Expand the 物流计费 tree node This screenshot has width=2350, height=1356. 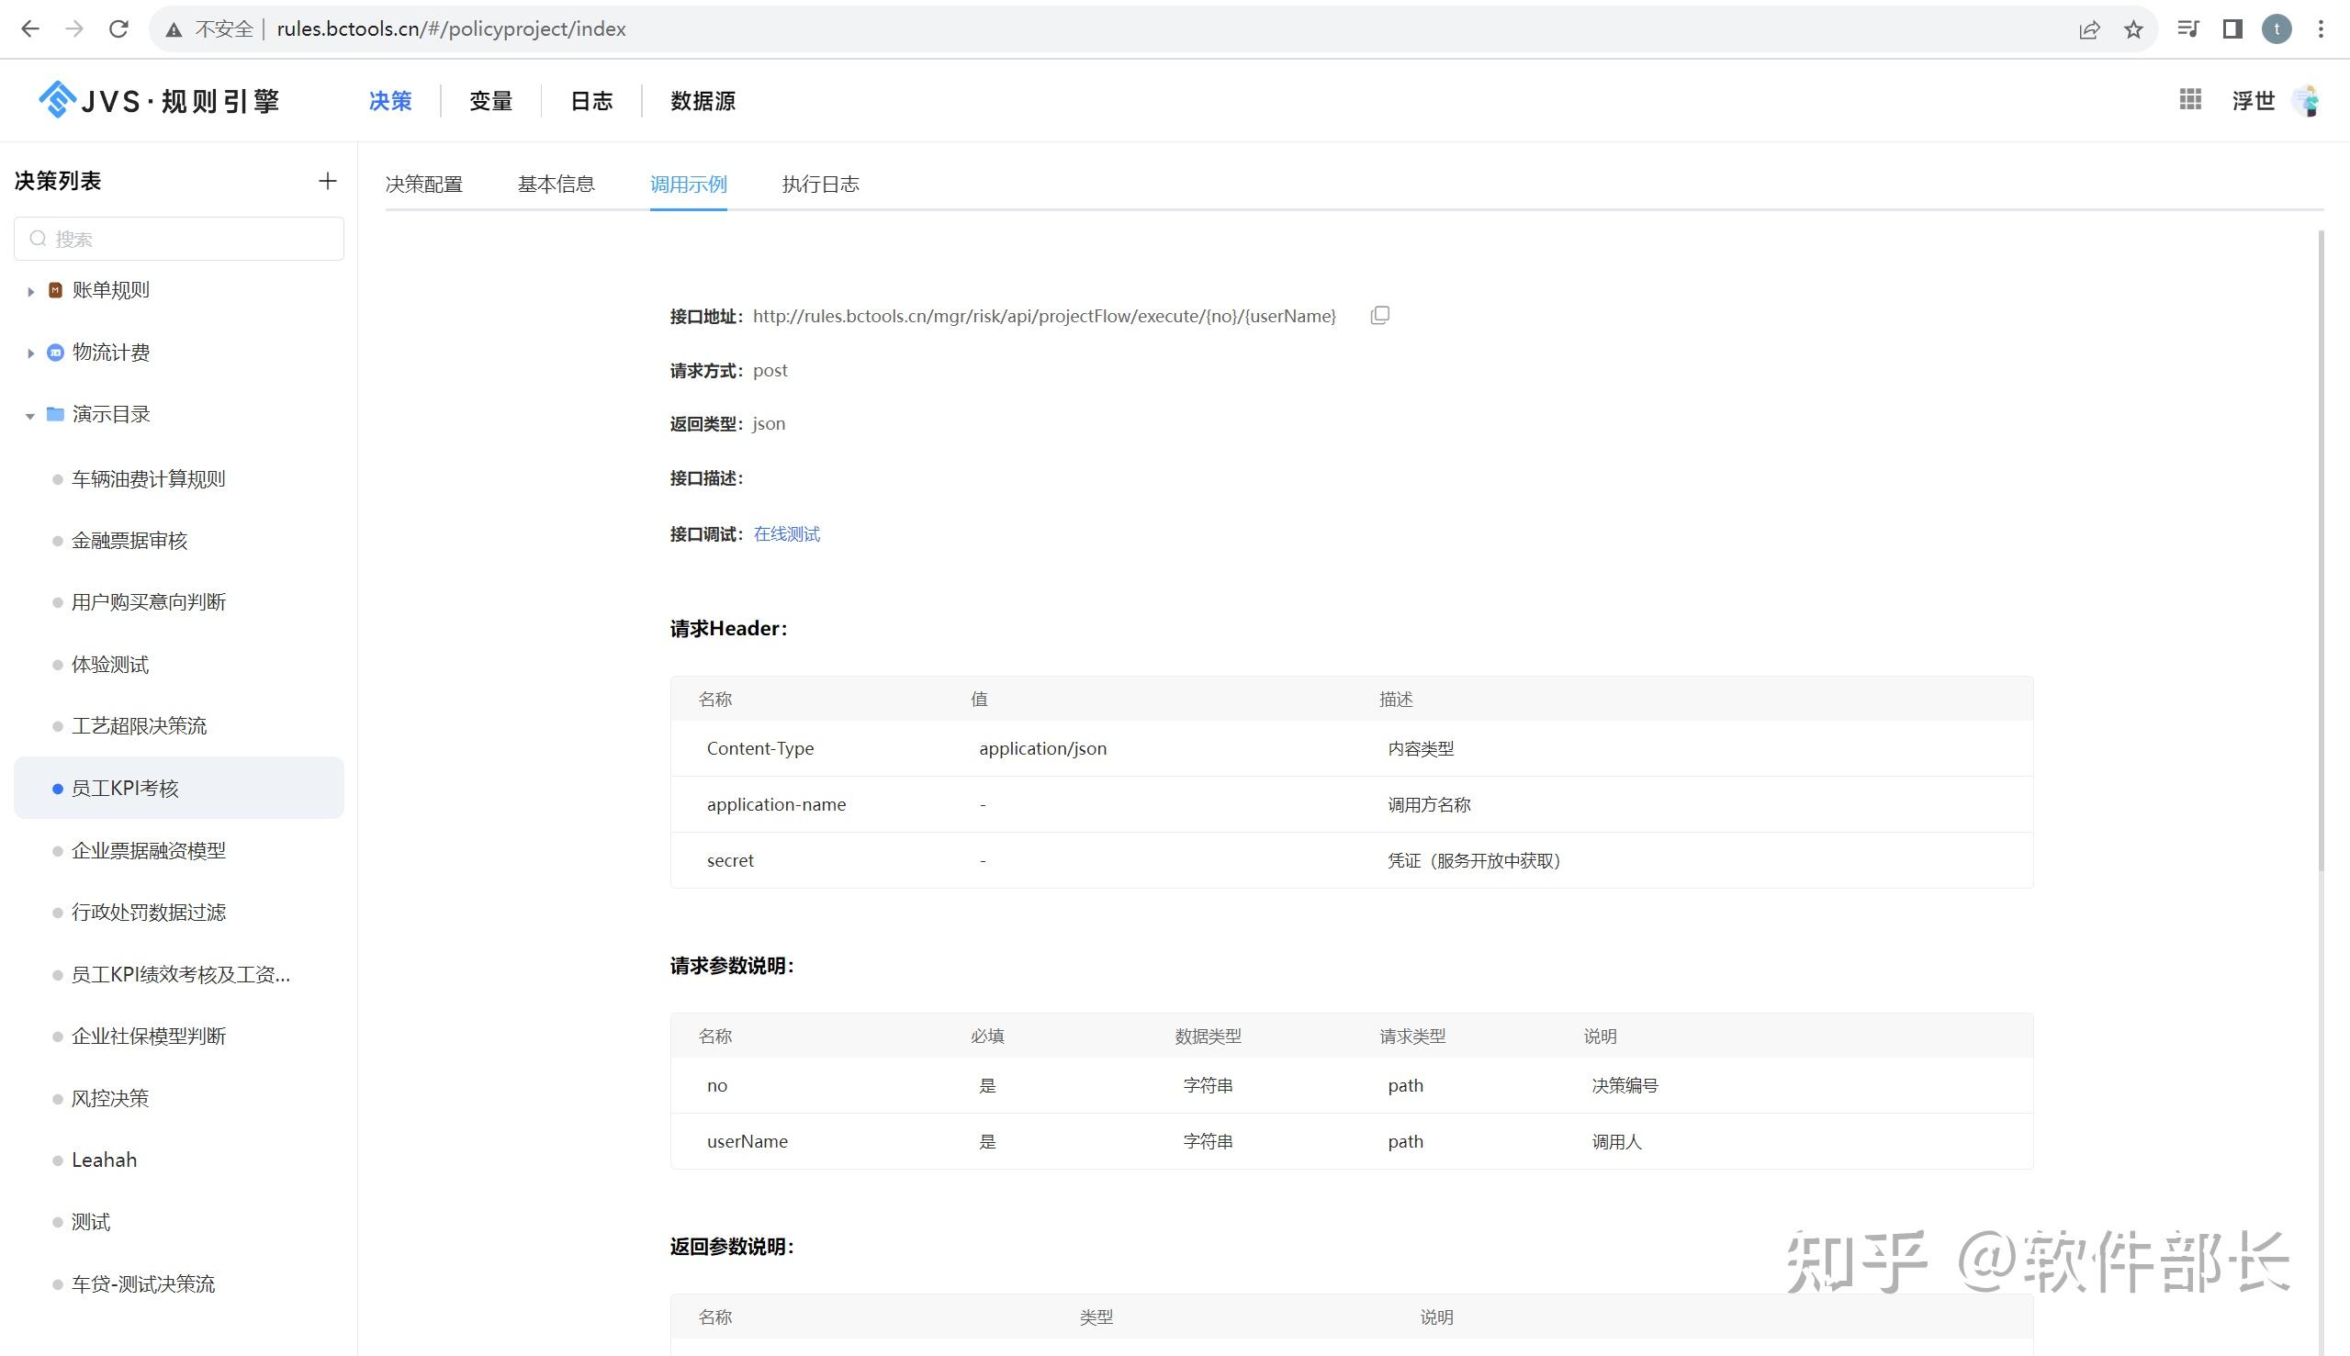(28, 352)
